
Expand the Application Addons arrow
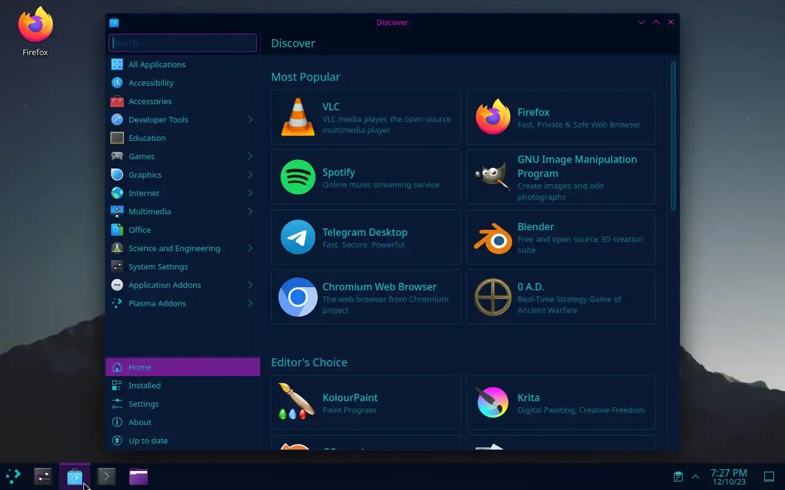point(250,285)
